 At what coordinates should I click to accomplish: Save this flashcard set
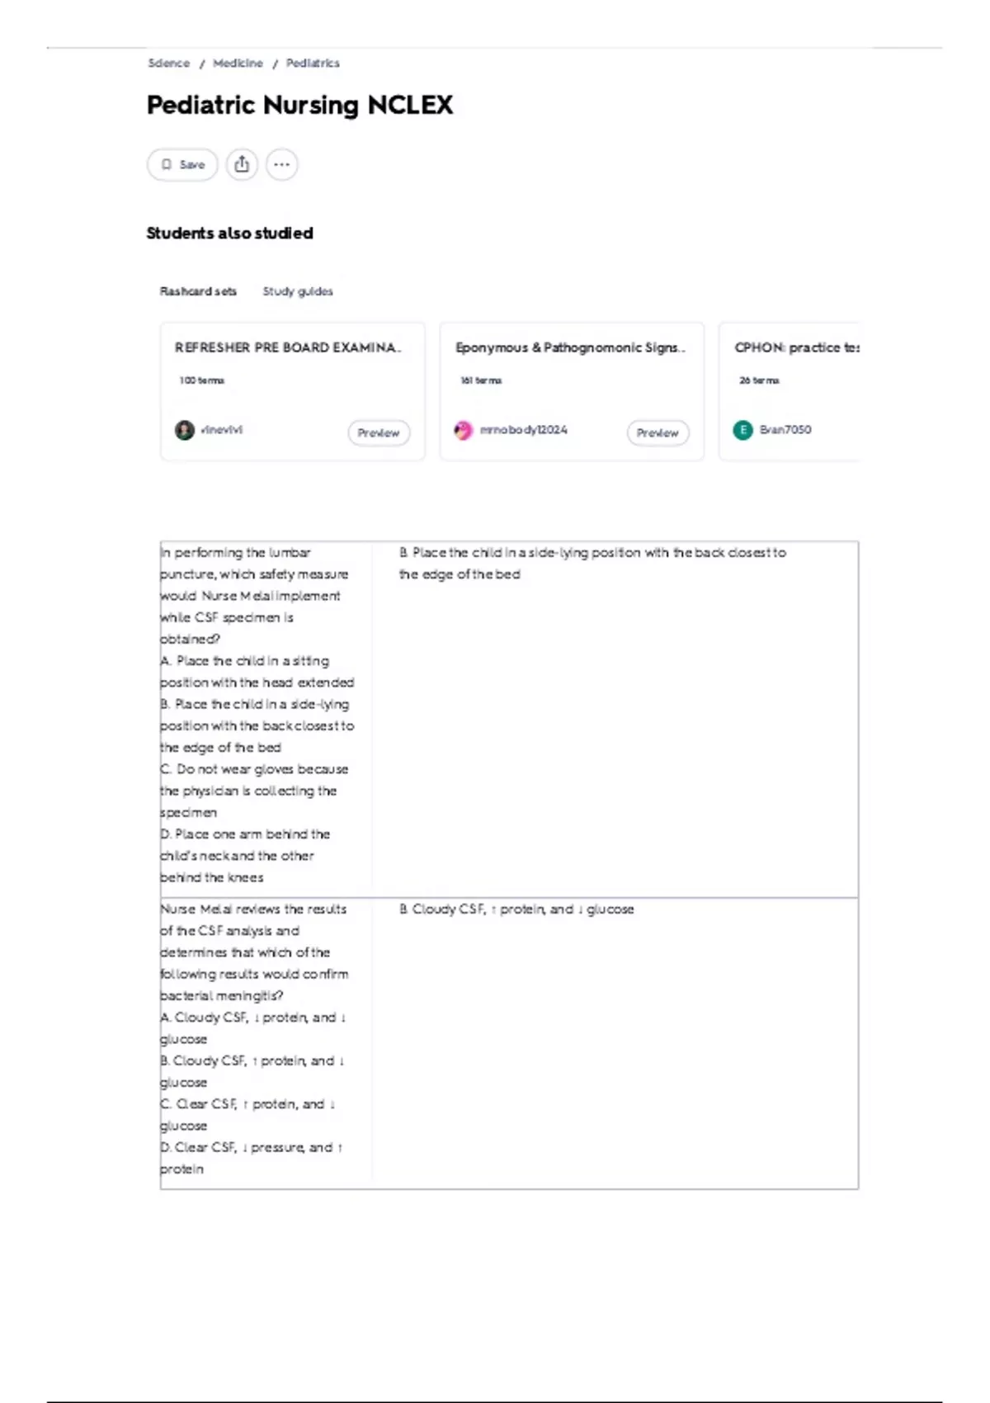tap(182, 164)
